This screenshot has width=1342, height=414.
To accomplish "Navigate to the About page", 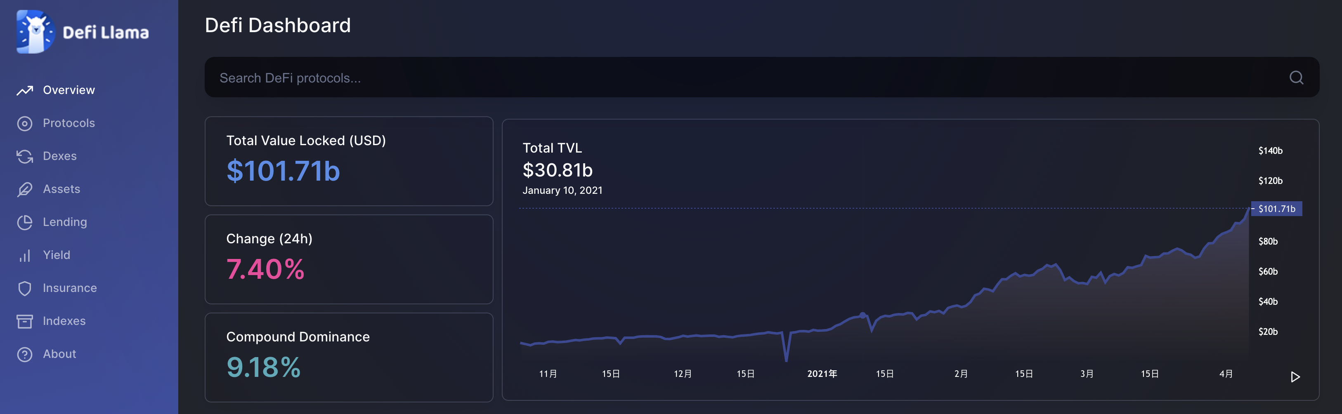I will point(59,354).
